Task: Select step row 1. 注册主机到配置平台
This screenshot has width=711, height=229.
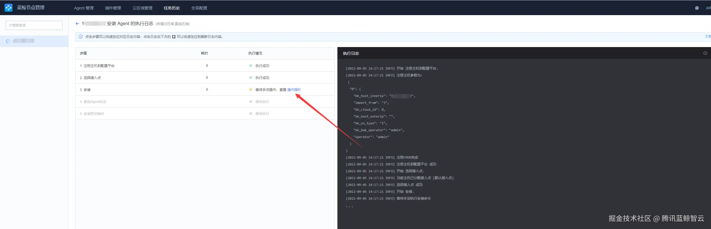Action: [x=205, y=66]
